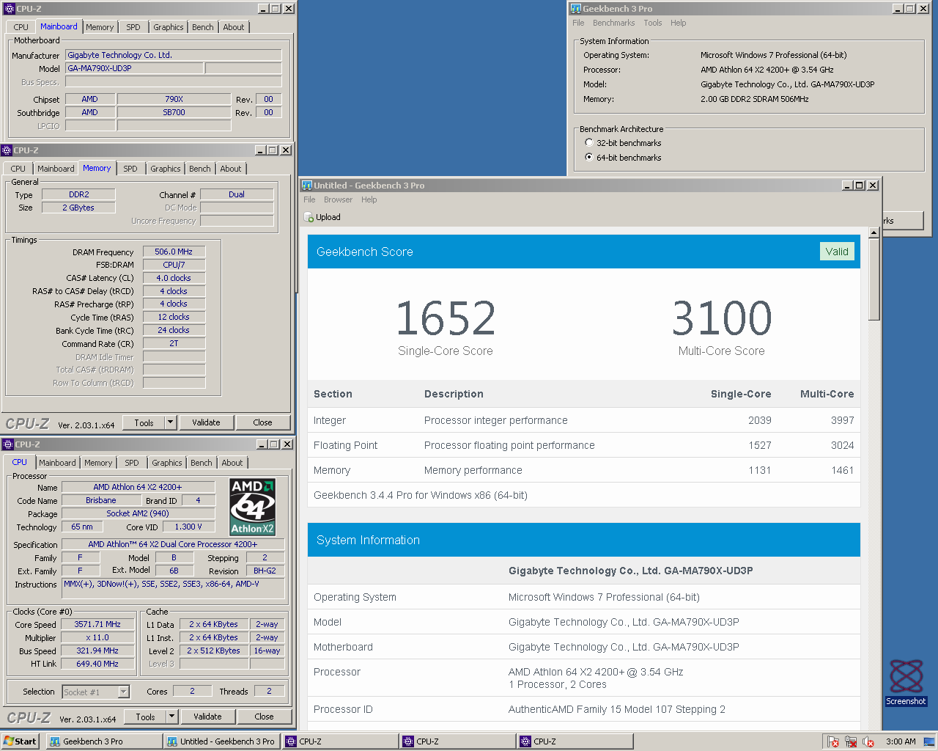This screenshot has width=938, height=751.
Task: Click Tools in the CPU-Z Memory window
Action: point(144,422)
